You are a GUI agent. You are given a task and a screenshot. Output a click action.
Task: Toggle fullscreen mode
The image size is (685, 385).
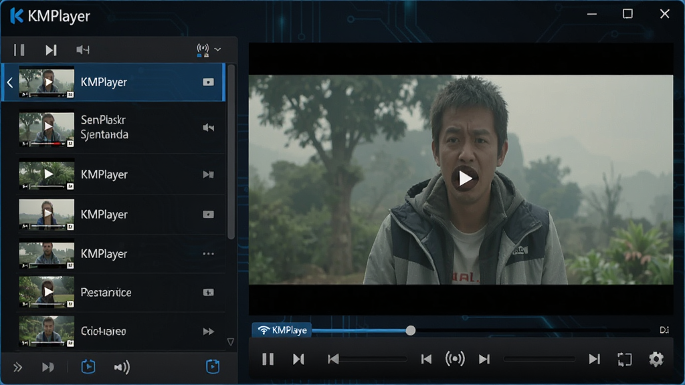click(x=625, y=359)
